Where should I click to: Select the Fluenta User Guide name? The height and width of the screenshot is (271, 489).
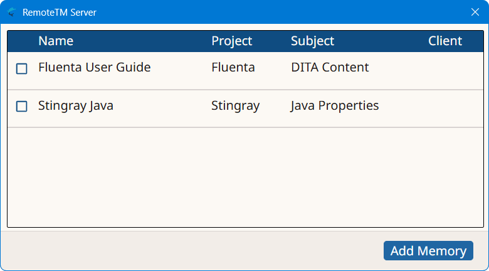[95, 67]
